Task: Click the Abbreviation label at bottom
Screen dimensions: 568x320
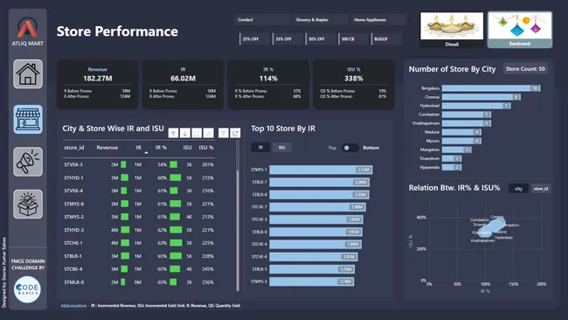Action: [73, 305]
